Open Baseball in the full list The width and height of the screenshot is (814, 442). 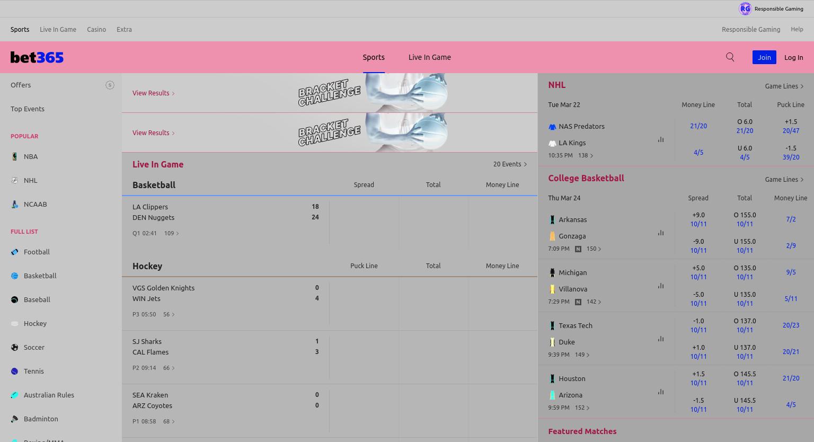click(x=37, y=299)
